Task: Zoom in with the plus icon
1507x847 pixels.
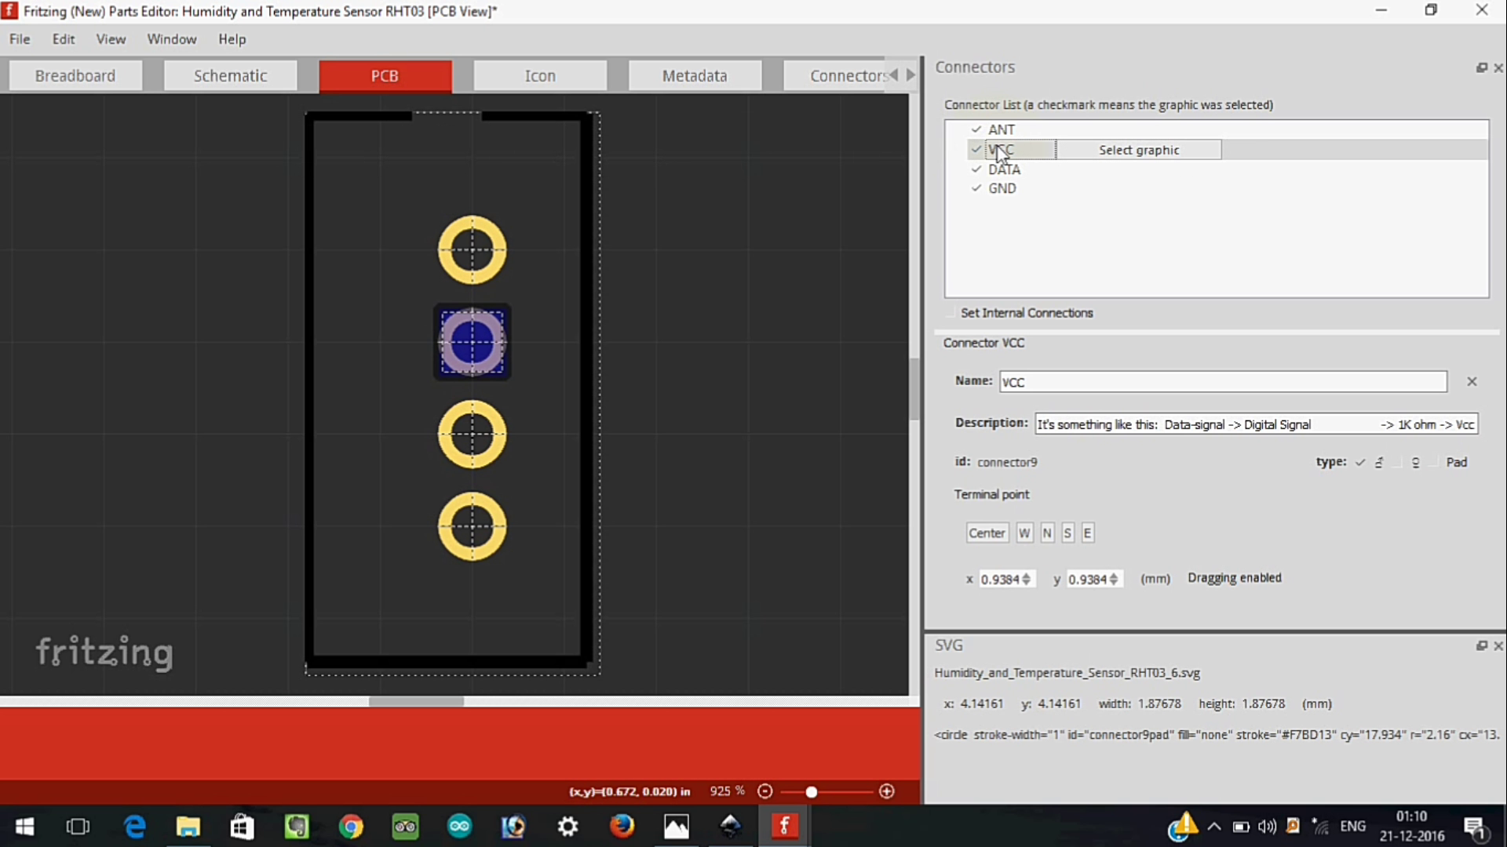Action: (x=887, y=791)
